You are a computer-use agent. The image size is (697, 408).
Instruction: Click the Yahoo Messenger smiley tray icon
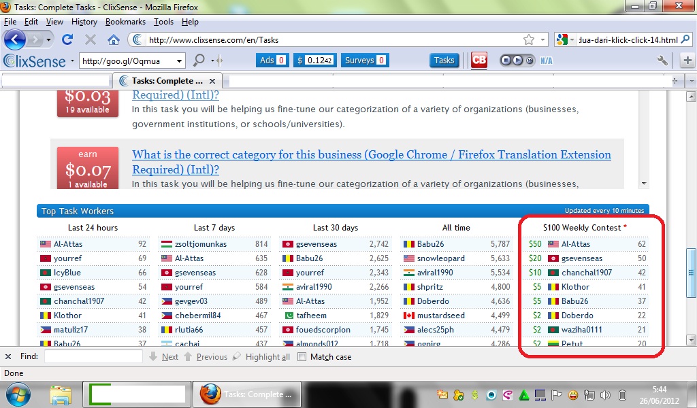(573, 394)
